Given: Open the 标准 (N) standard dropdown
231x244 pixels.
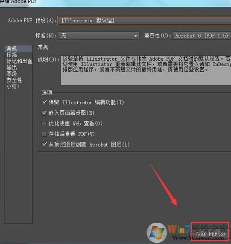Looking at the screenshot, I should coord(98,36).
